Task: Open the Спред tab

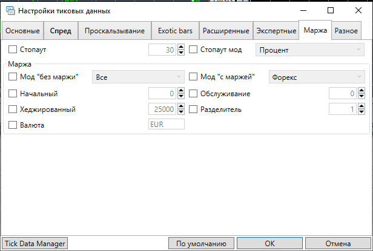Action: pos(61,31)
